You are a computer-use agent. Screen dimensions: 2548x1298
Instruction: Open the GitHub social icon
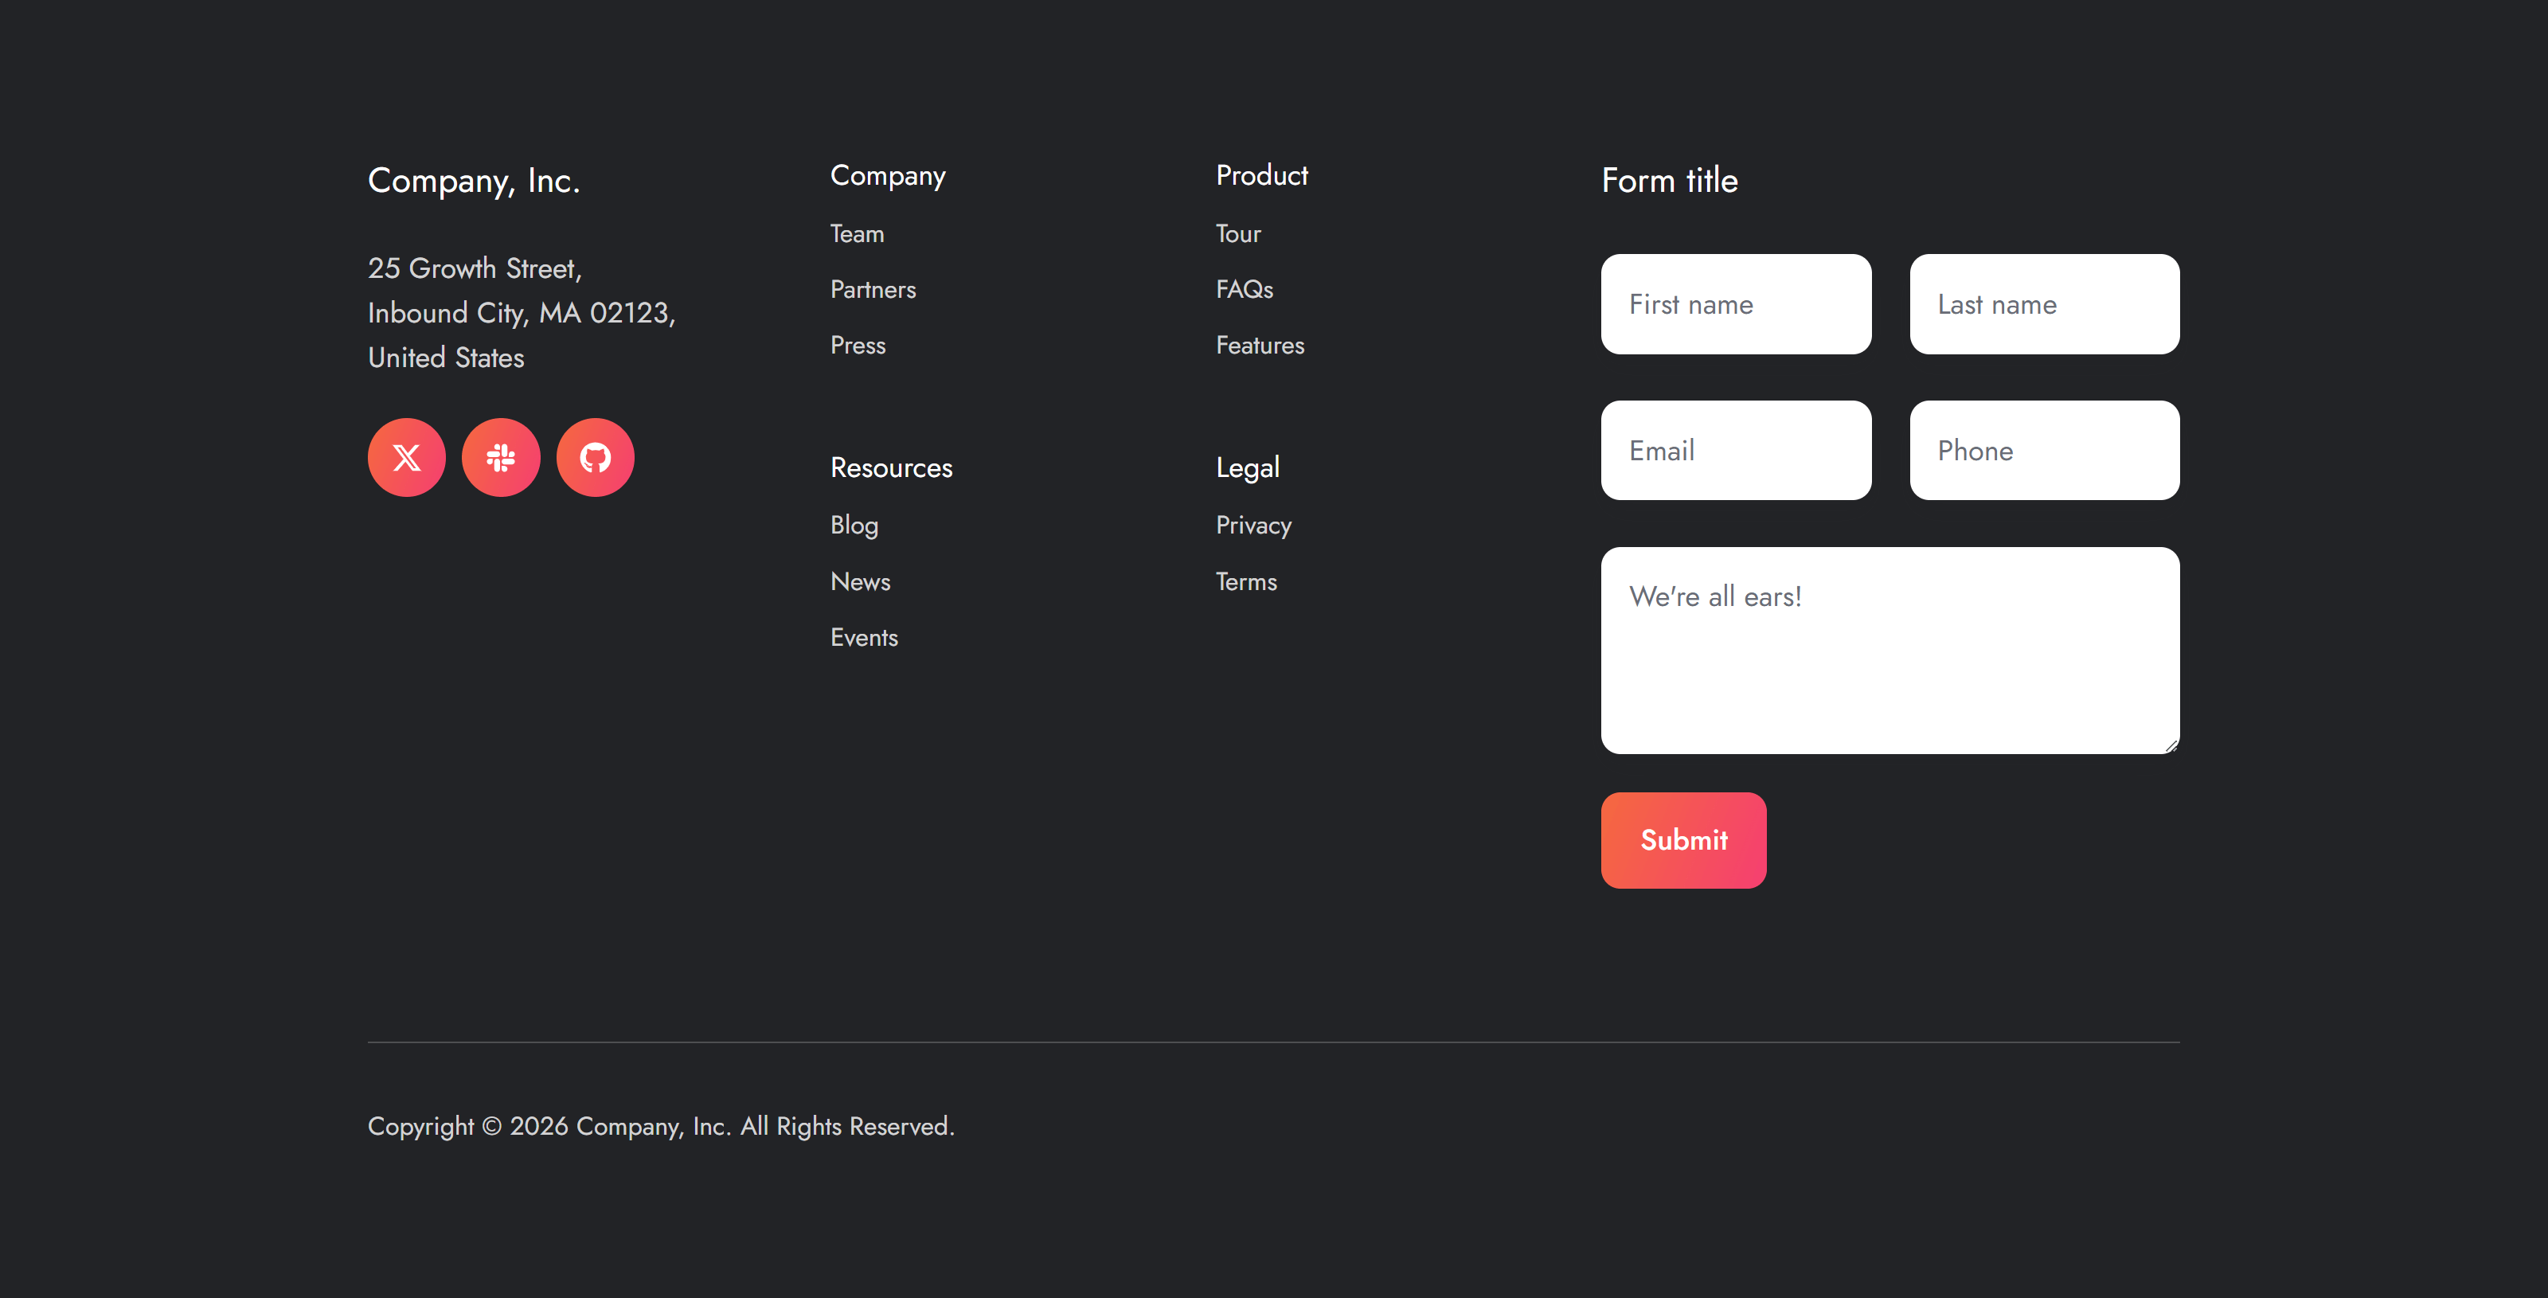(x=595, y=457)
